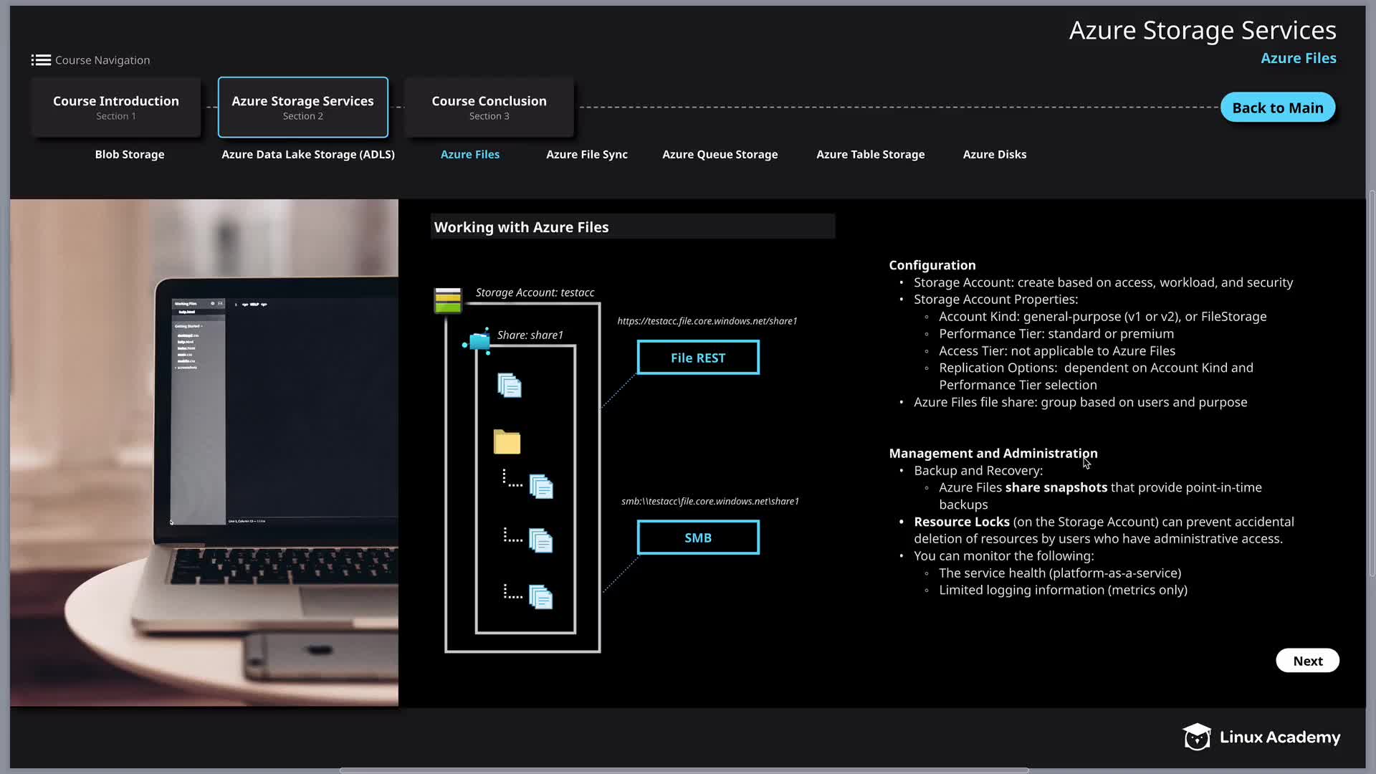Screen dimensions: 1376x774
Task: Click the Course Navigation hamburger icon
Action: point(41,60)
